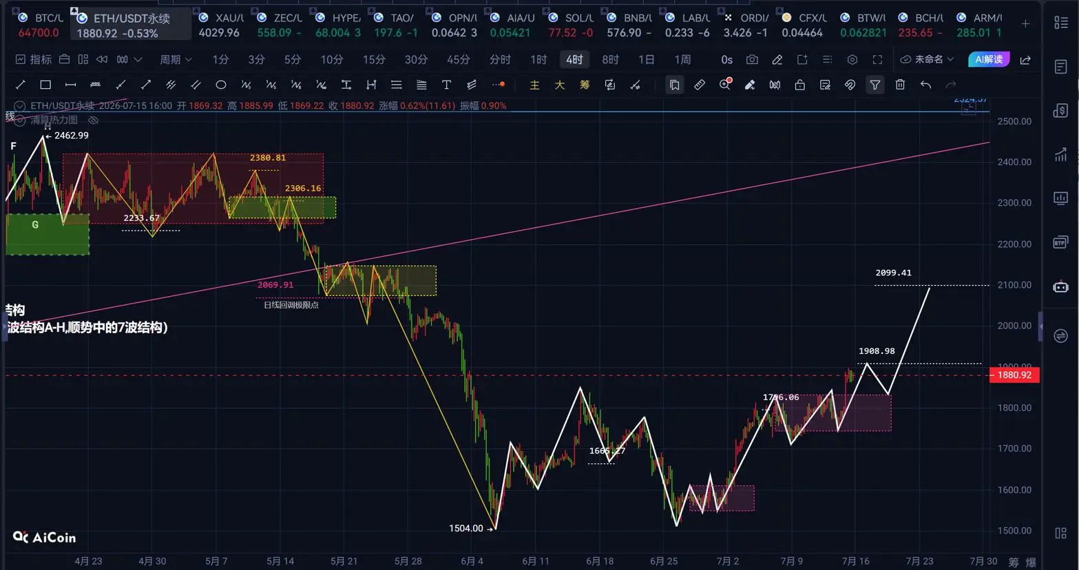Image resolution: width=1079 pixels, height=570 pixels.
Task: Expand the 未命名 layout dropdown
Action: pos(928,60)
